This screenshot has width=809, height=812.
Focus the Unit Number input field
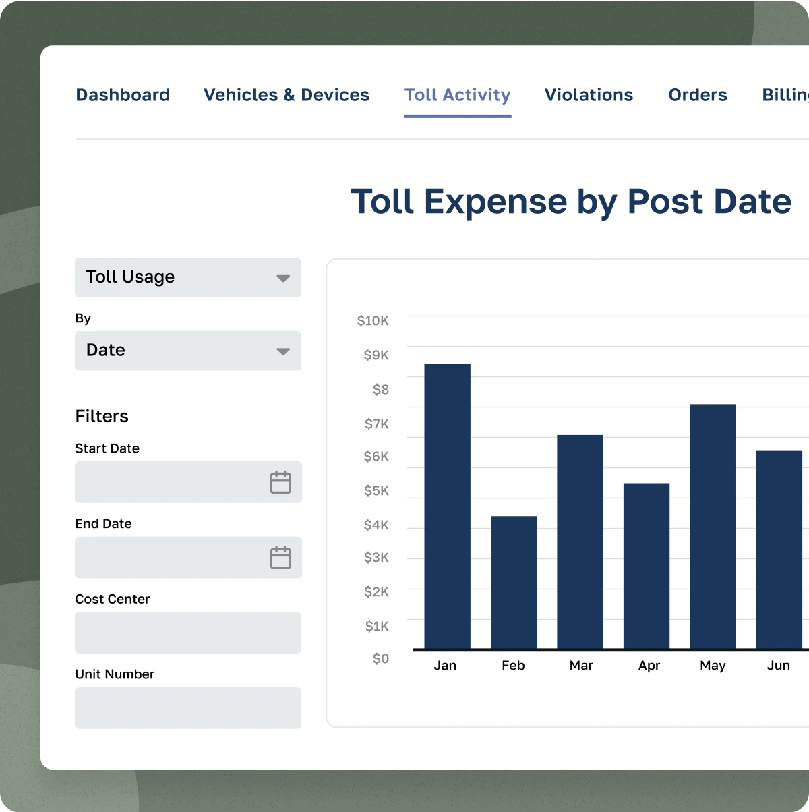188,708
